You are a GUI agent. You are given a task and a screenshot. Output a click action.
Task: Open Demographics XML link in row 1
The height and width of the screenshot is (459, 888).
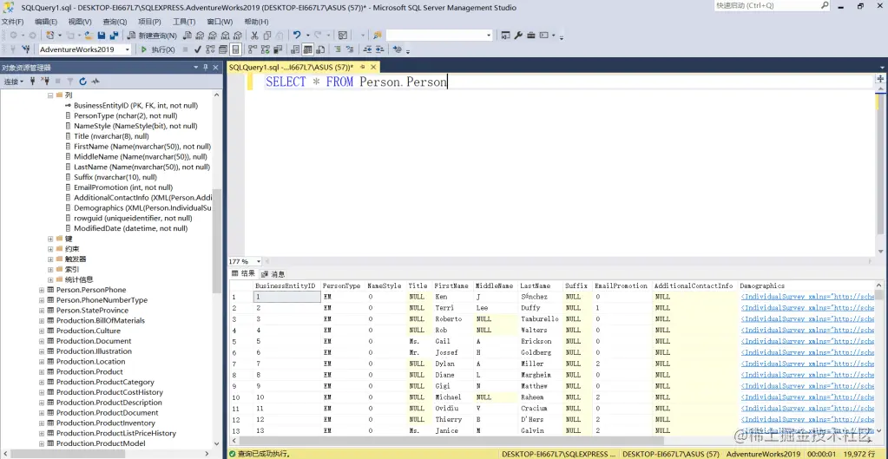point(807,297)
